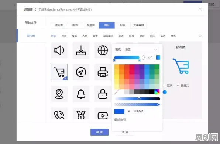
Task: Select the shopping cart icon
Action: pos(59,72)
